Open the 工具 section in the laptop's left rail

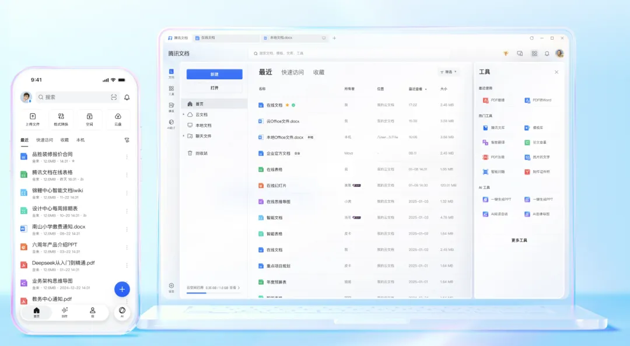[x=171, y=90]
